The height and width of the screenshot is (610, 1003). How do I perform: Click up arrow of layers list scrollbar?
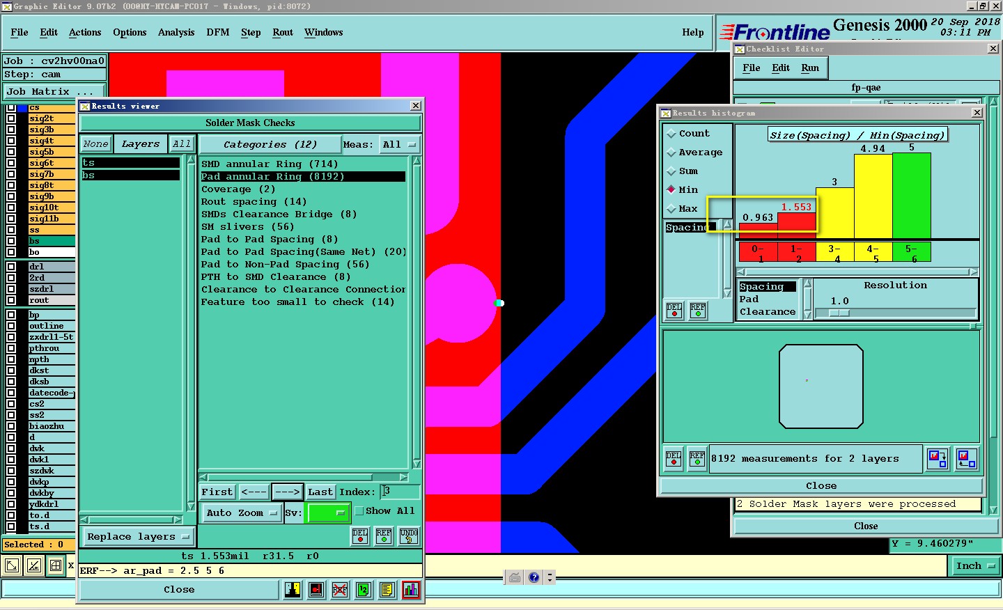[x=191, y=160]
